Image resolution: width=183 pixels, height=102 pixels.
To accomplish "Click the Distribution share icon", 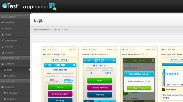I will click(x=3, y=40).
